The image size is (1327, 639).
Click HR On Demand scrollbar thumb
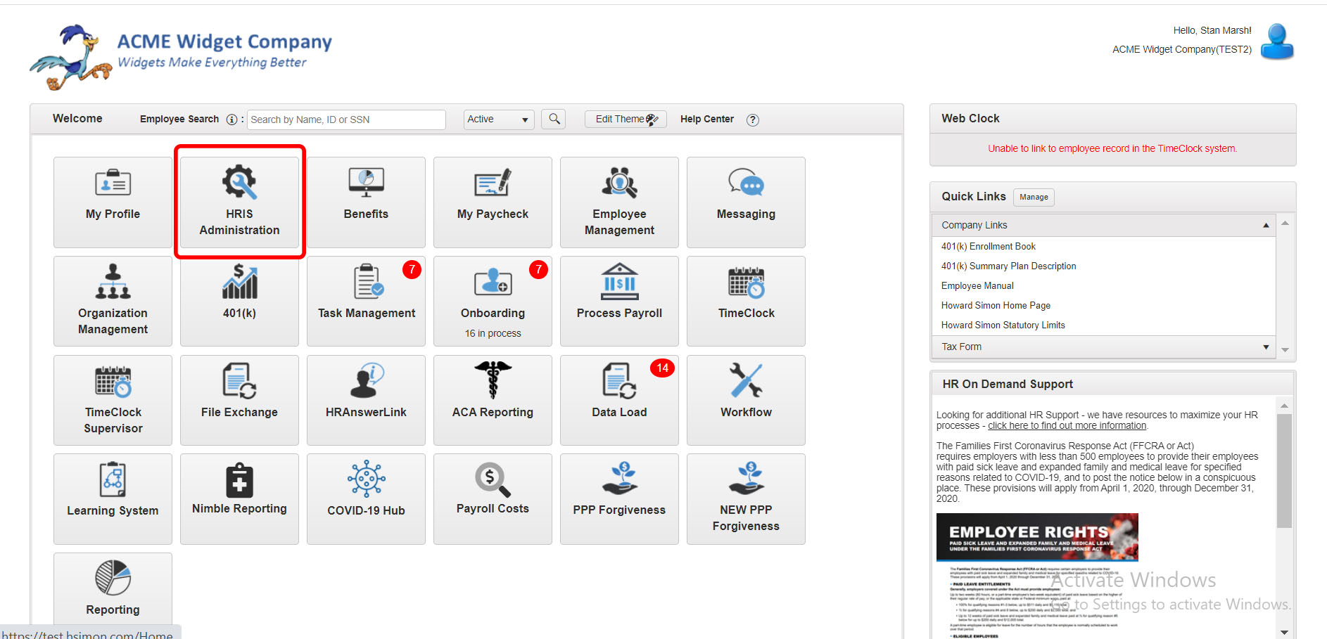click(x=1284, y=470)
